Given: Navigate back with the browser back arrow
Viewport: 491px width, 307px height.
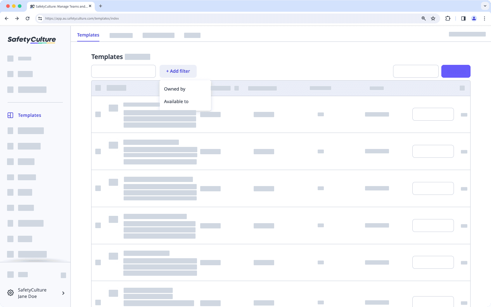Looking at the screenshot, I should tap(6, 18).
